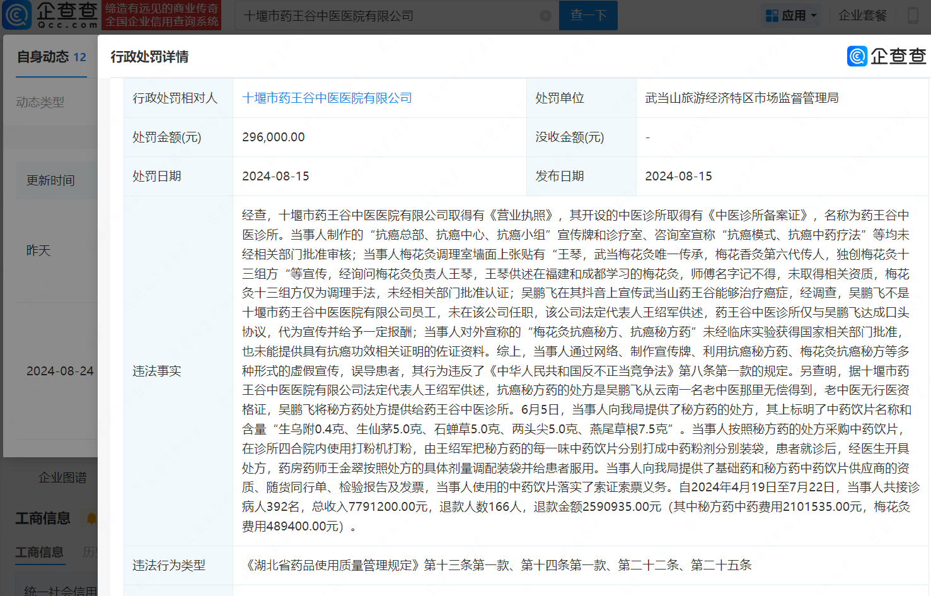Click the red slogan banner beside the logo

[161, 15]
